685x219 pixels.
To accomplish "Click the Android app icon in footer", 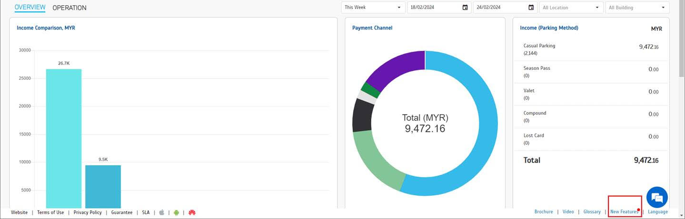I will coord(176,212).
